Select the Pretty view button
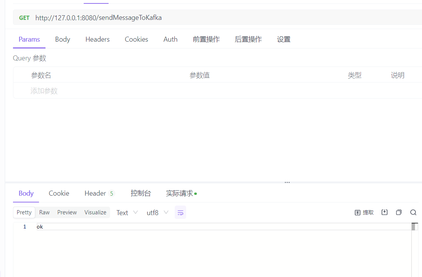The image size is (422, 277). 24,212
